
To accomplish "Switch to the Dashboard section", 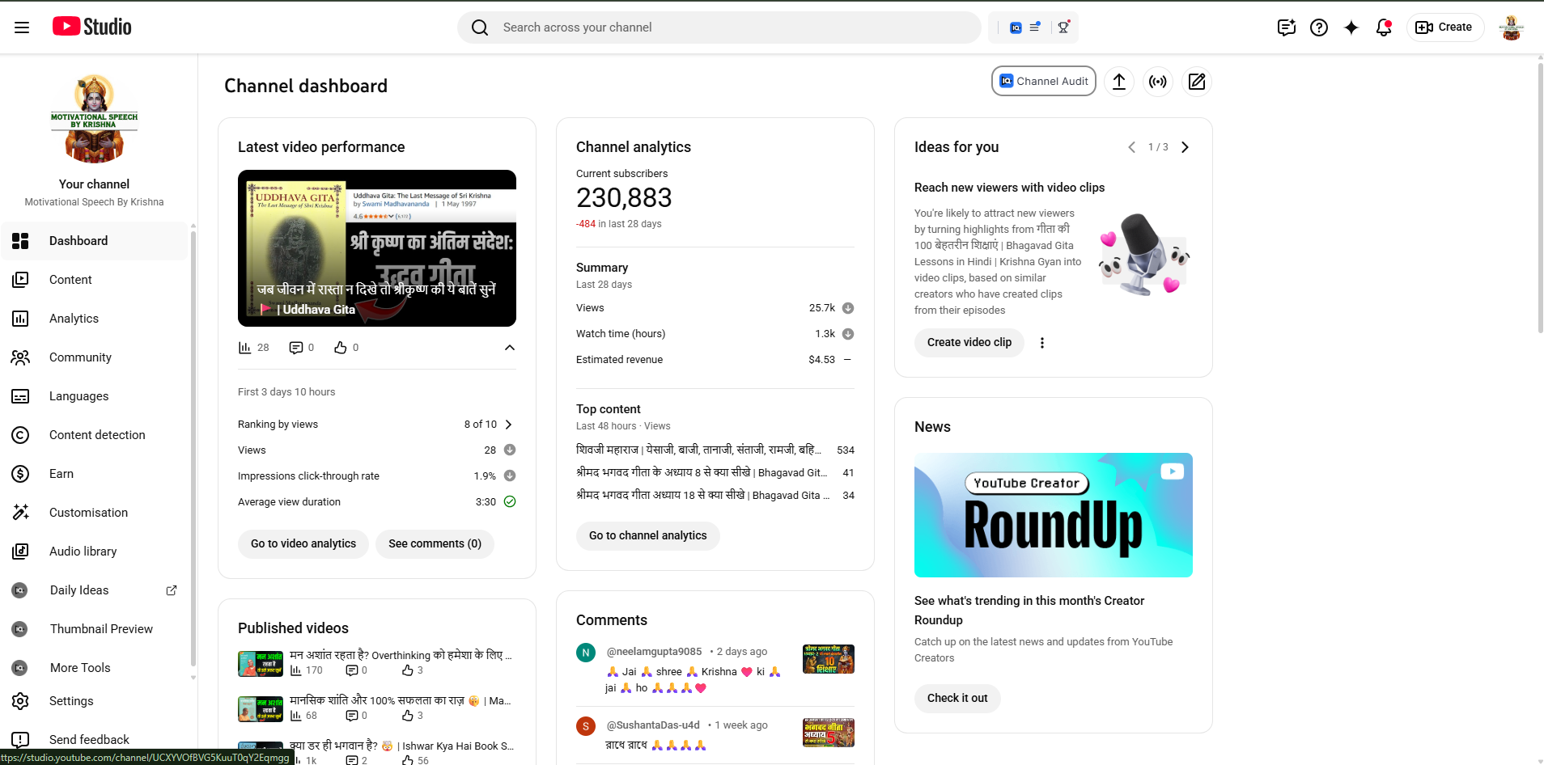I will pos(78,240).
